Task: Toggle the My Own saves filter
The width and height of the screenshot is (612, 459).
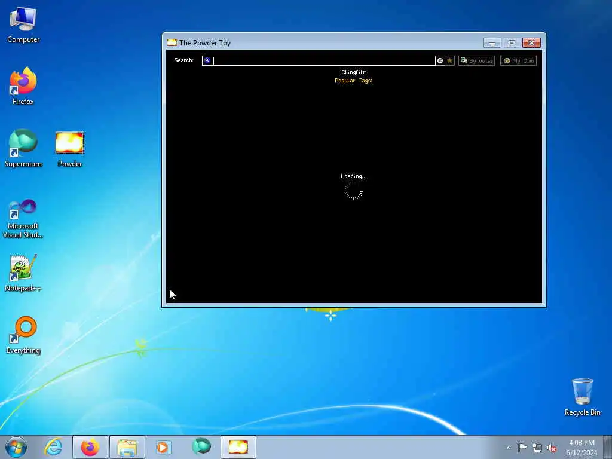Action: point(518,60)
